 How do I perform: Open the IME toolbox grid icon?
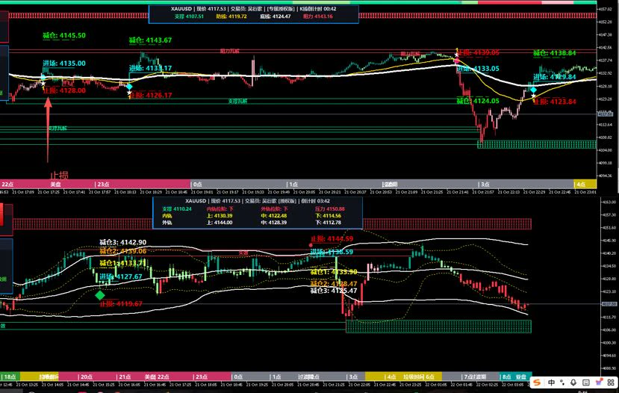[x=612, y=383]
